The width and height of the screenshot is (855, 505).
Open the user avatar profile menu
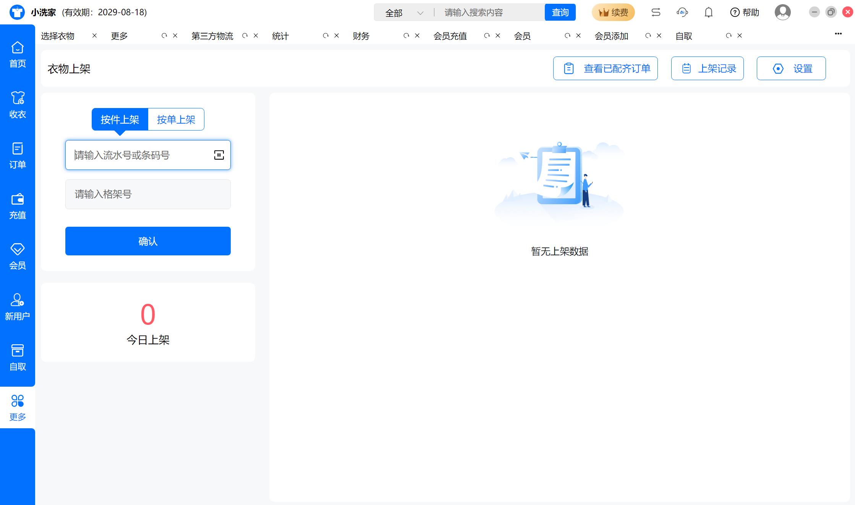click(x=782, y=13)
